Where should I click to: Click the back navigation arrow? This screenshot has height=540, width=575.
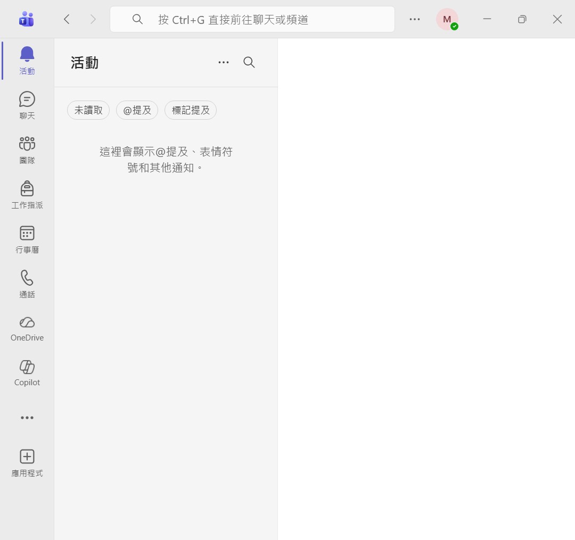point(67,19)
